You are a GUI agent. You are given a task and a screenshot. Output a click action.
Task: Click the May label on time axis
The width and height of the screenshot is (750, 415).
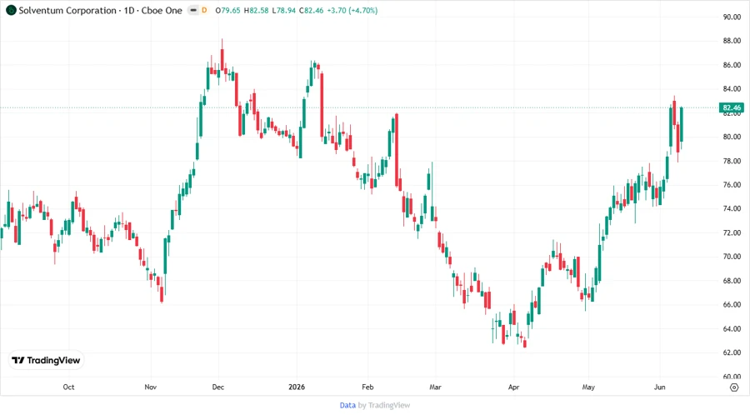coord(588,387)
